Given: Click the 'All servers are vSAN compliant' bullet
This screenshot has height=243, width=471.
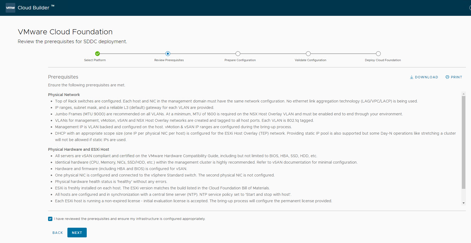Looking at the screenshot, I should 186,156.
